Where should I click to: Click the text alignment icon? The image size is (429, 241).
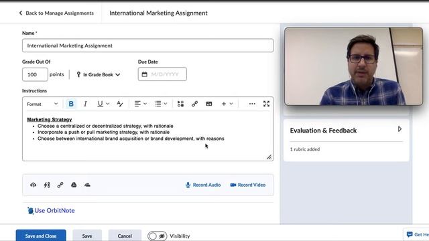click(x=137, y=104)
